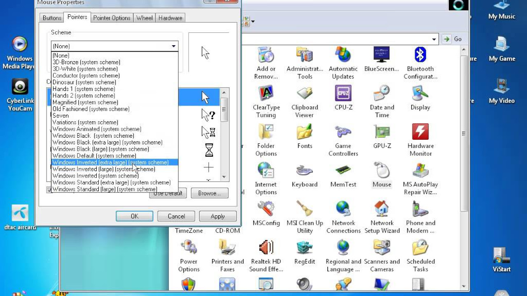Open Hardware Monitor icon

[x=420, y=132]
